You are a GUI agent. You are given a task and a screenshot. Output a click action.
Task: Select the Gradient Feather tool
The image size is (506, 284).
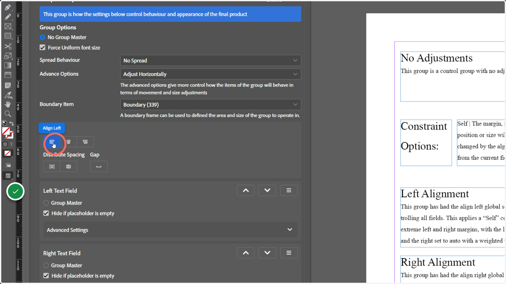(x=8, y=75)
